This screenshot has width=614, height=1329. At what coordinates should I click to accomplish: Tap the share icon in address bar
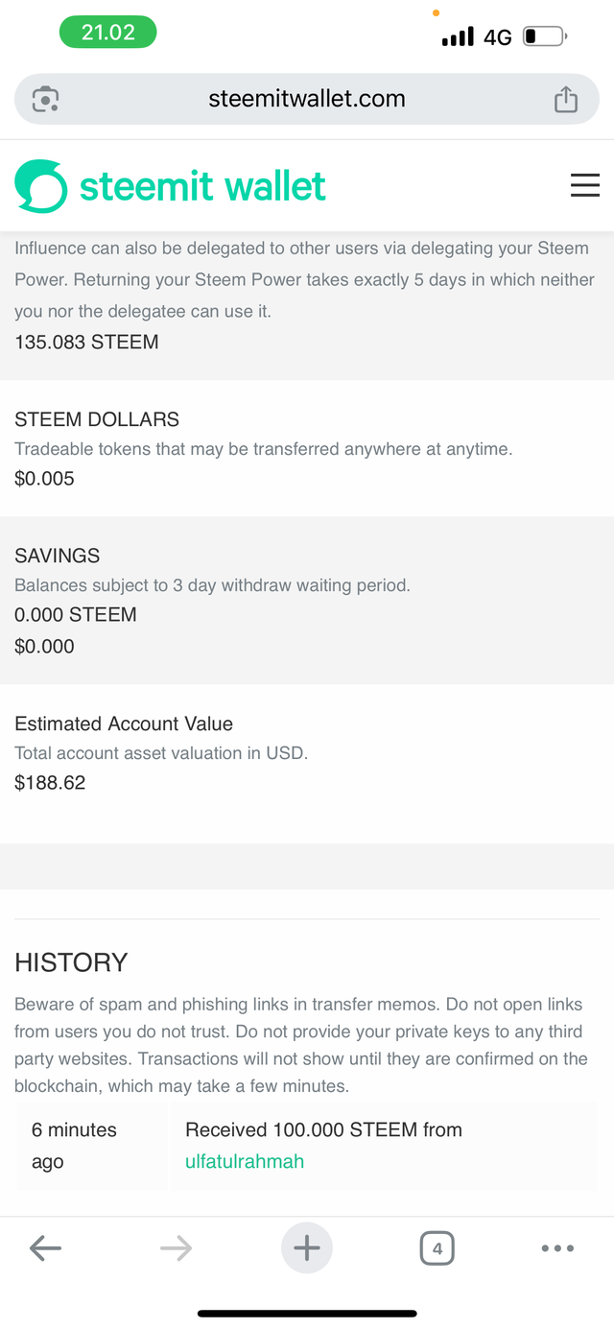[x=566, y=99]
